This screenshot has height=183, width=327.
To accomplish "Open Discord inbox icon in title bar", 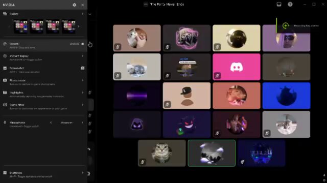I will pos(279,5).
